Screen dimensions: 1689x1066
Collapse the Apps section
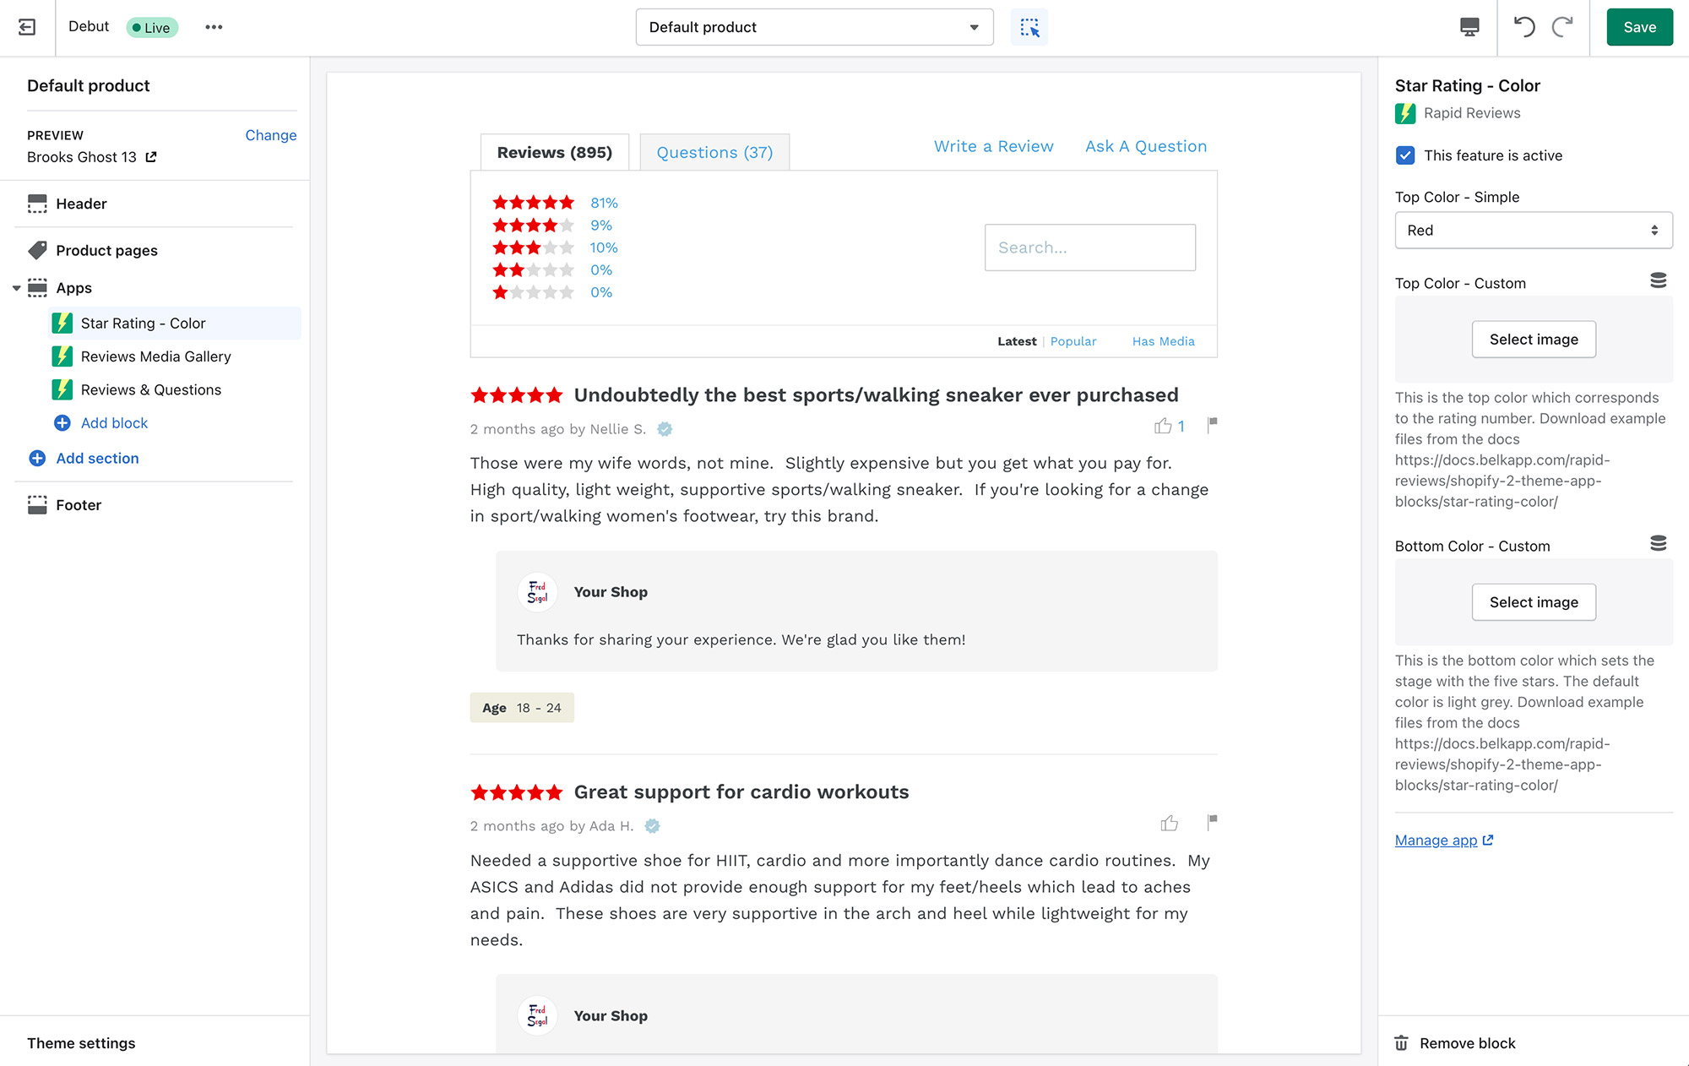tap(16, 288)
